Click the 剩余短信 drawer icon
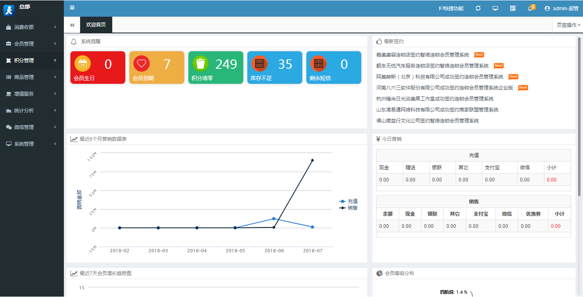The image size is (583, 297). coord(319,63)
